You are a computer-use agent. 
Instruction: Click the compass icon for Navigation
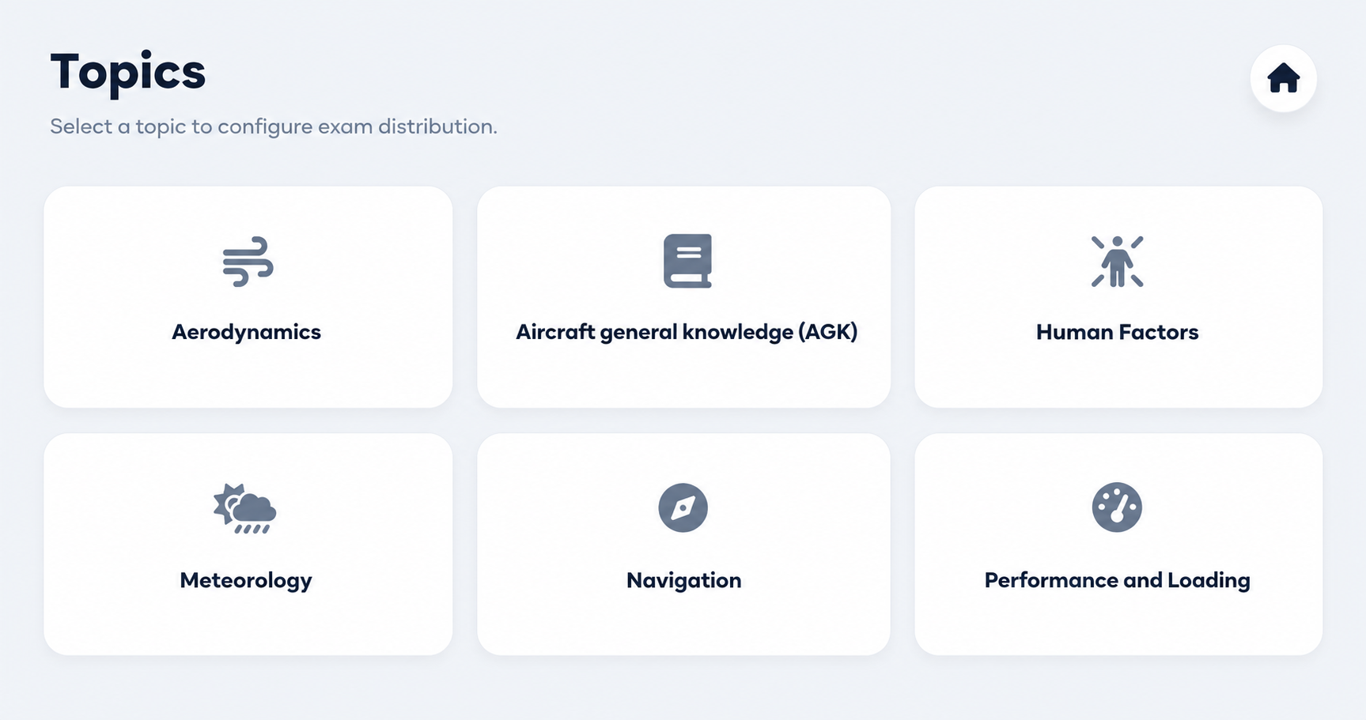point(683,507)
